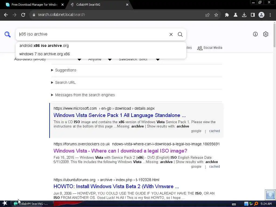Click the page vertical scrollbar thumb
This screenshot has height=207, width=276.
pos(274,35)
